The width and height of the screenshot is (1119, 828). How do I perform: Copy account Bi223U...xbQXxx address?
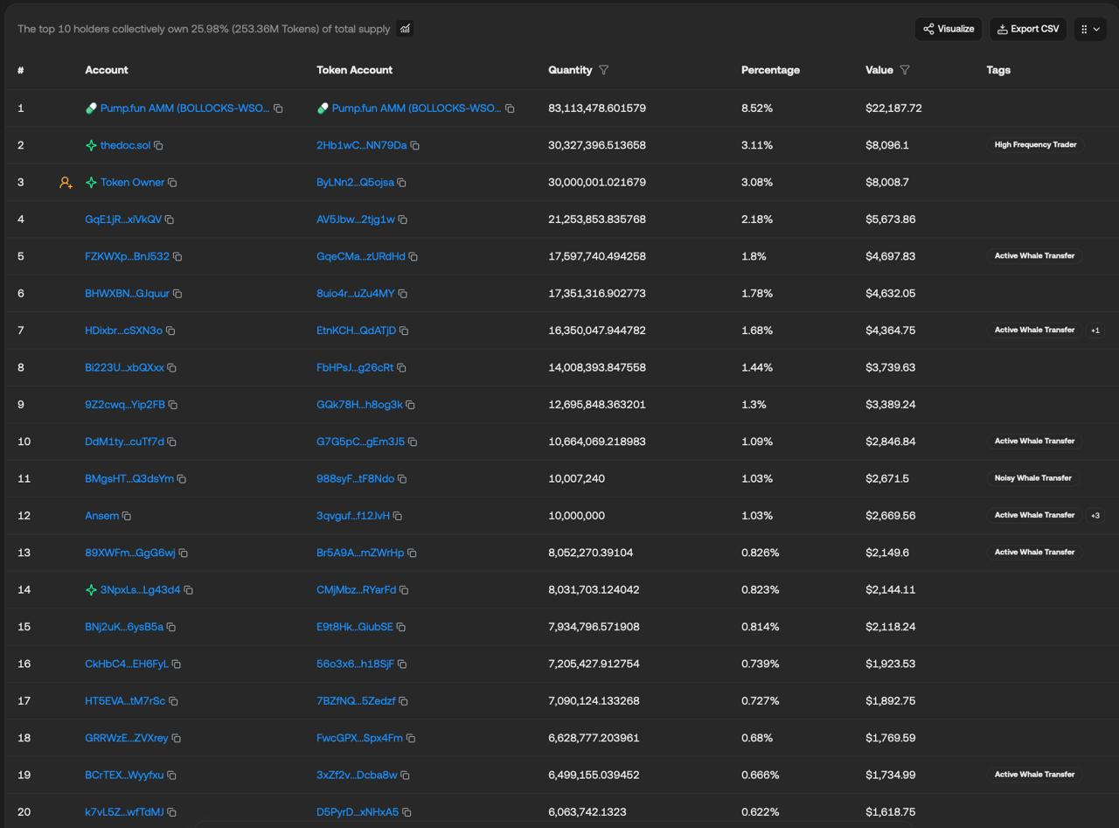point(171,367)
